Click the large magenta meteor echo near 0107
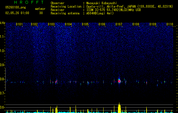 (119, 81)
